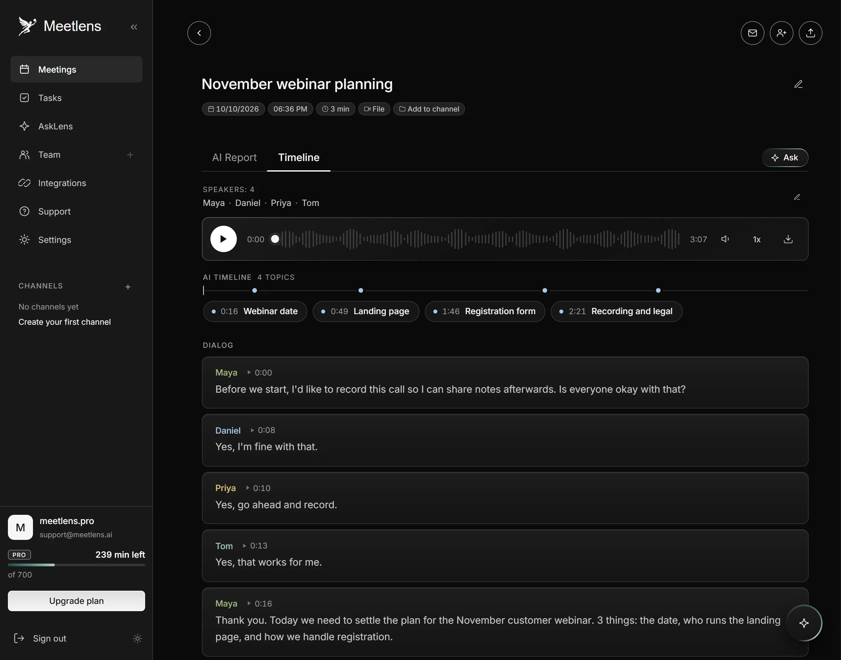Toggle light/dark theme sun icon

coord(138,638)
